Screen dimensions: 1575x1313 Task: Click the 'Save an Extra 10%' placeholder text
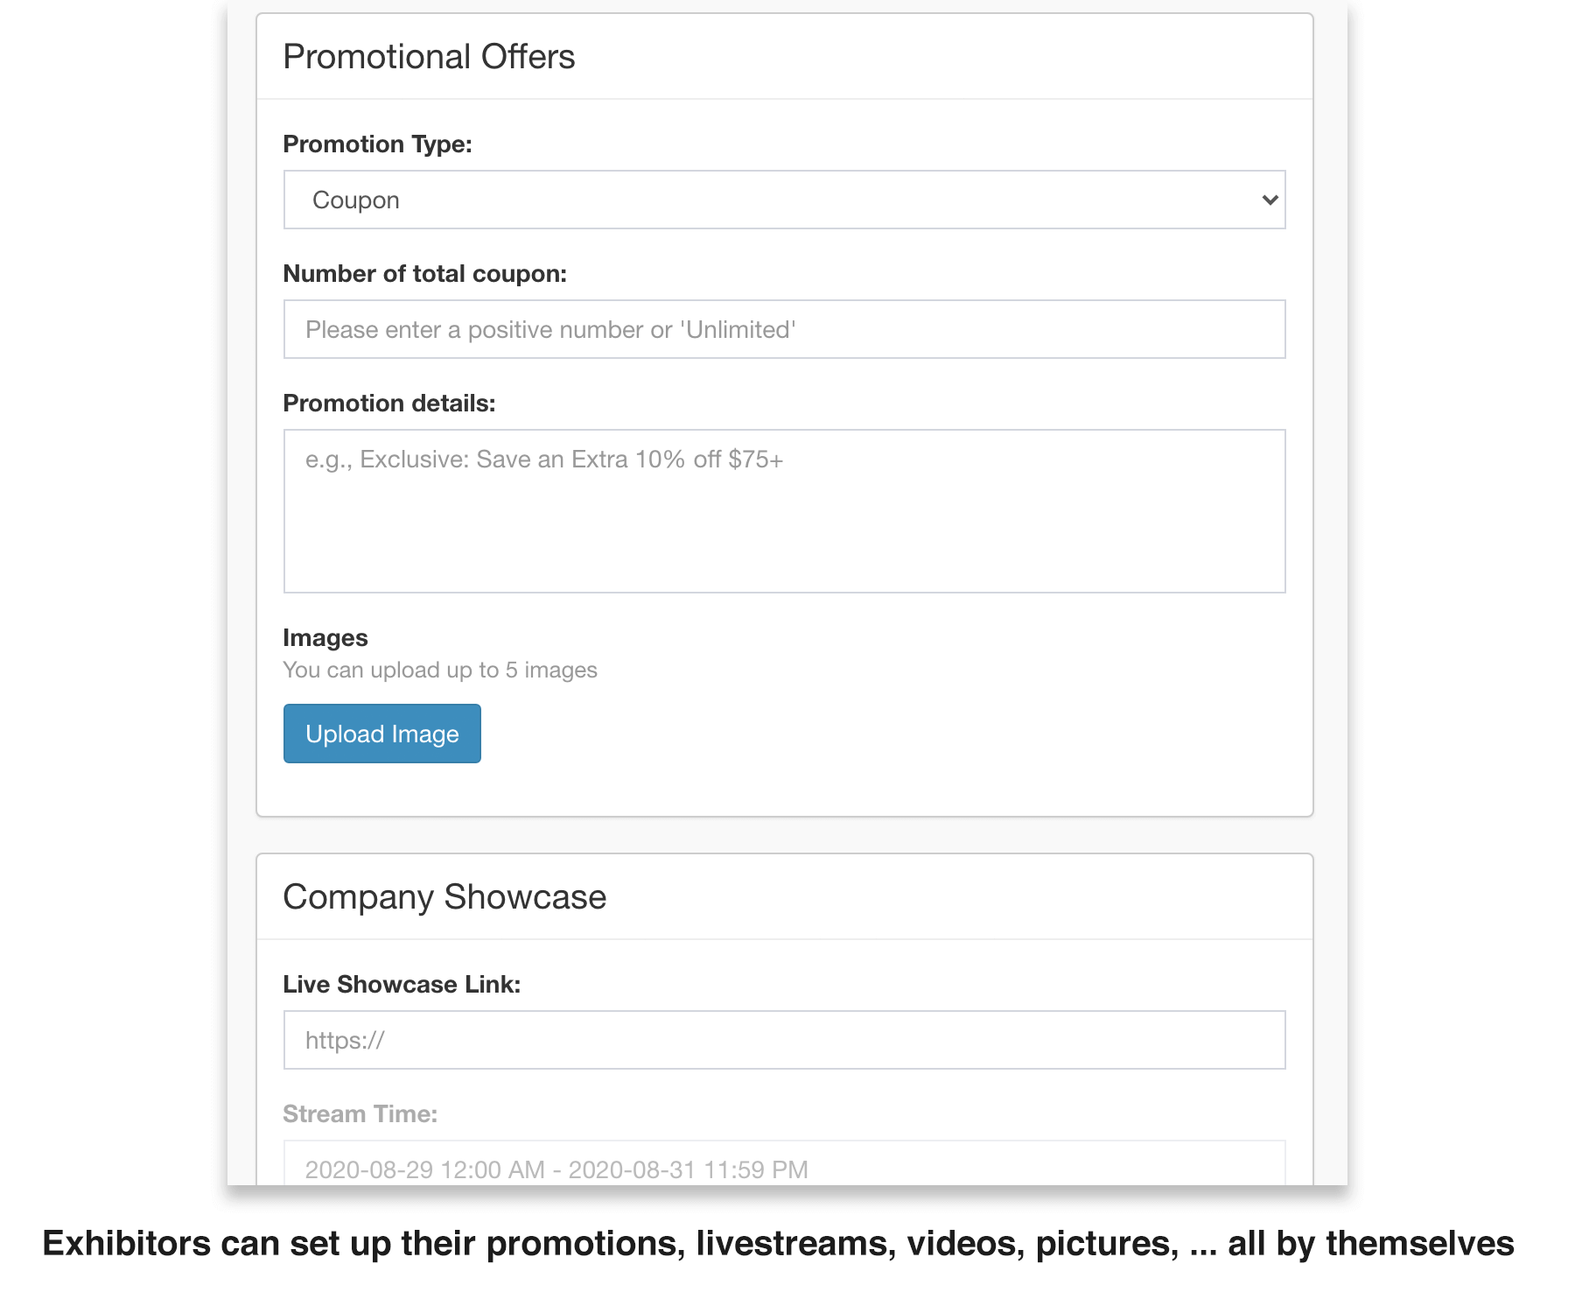click(x=543, y=460)
